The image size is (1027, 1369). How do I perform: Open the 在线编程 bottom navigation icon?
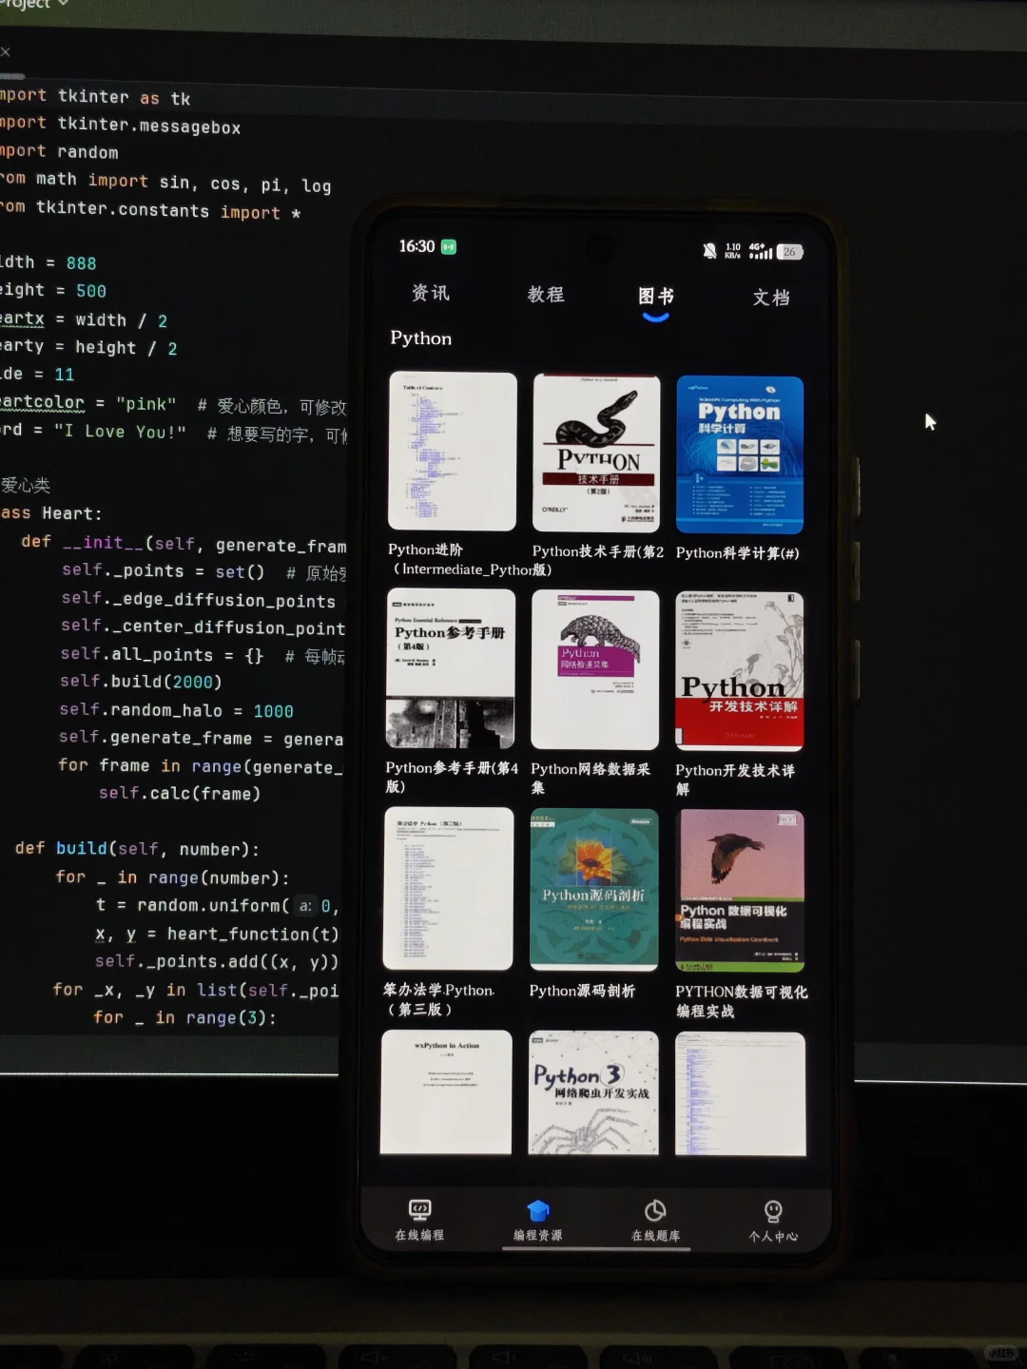419,1220
